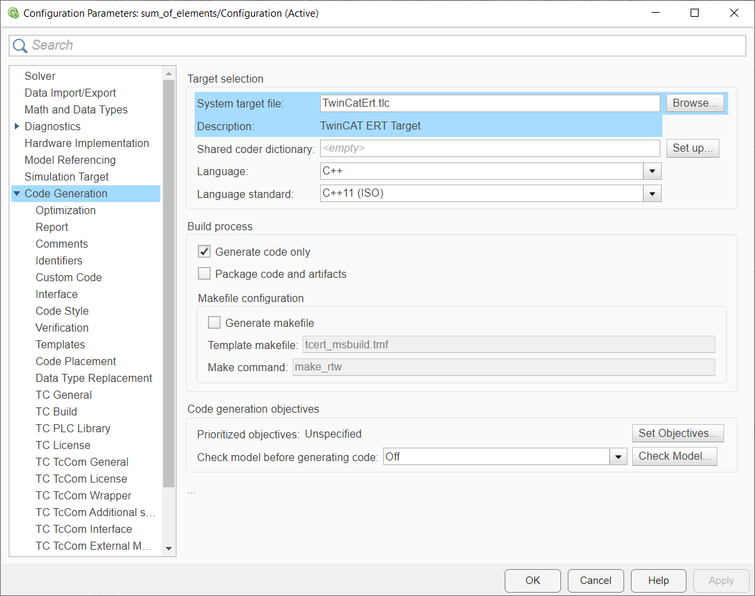Click Browse for system target file
755x596 pixels.
click(x=695, y=103)
